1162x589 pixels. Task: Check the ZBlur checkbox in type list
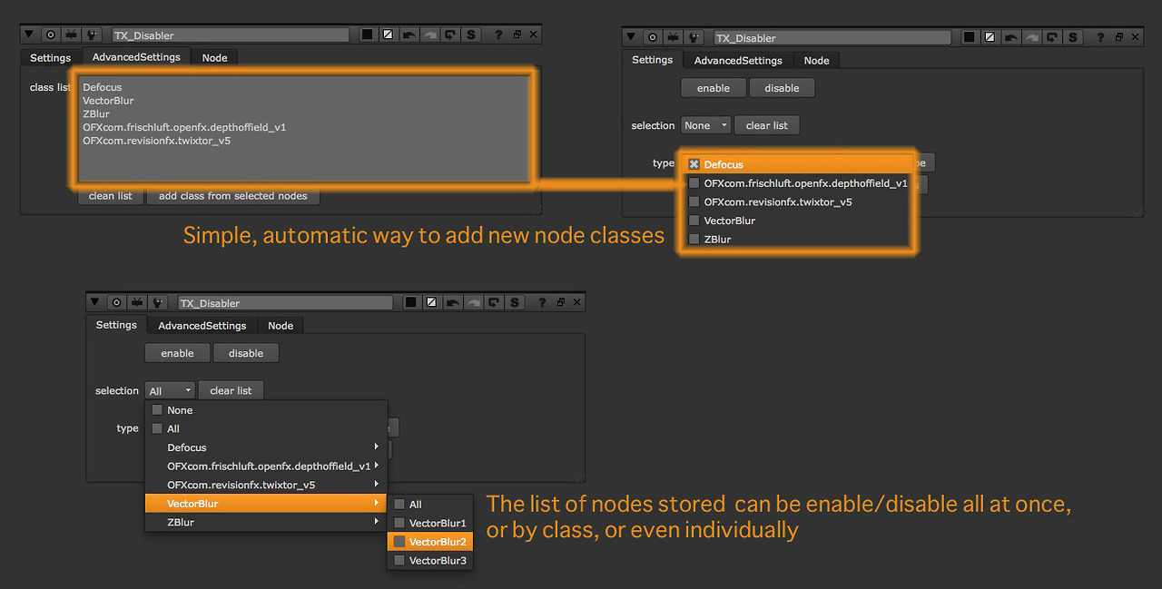[694, 240]
